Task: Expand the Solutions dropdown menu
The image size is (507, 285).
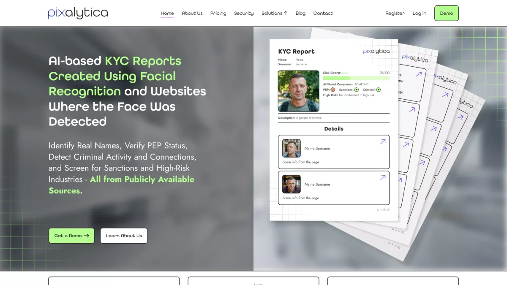Action: (x=274, y=13)
